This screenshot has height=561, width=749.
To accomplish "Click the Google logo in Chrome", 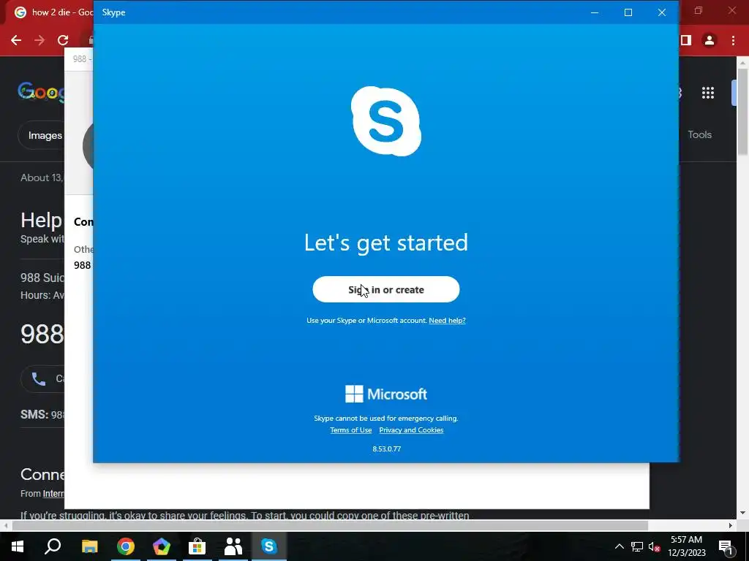I will tap(42, 91).
